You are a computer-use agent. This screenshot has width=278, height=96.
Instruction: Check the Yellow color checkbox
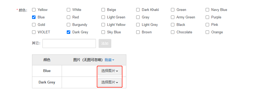pyautogui.click(x=34, y=10)
